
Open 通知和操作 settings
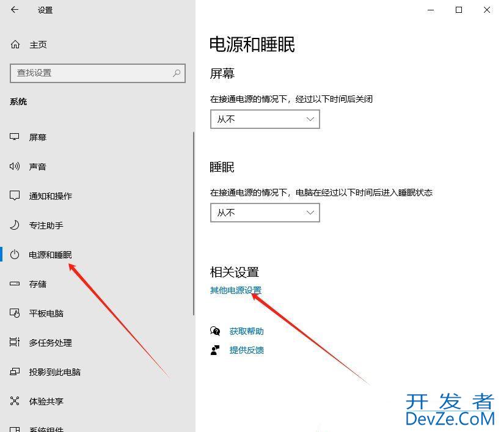tap(51, 196)
